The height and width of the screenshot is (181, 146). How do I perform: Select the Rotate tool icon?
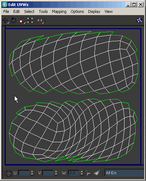coord(14,20)
